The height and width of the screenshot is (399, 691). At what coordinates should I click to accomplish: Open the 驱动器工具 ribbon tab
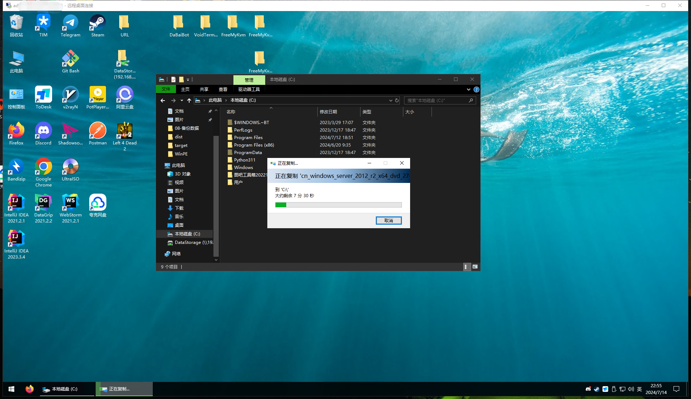pos(249,89)
